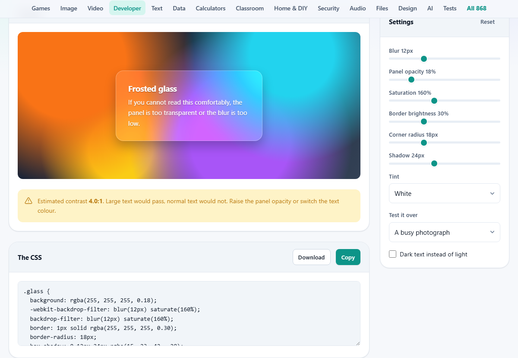518x358 pixels.
Task: Click the '.glass {' code line
Action: (x=37, y=291)
